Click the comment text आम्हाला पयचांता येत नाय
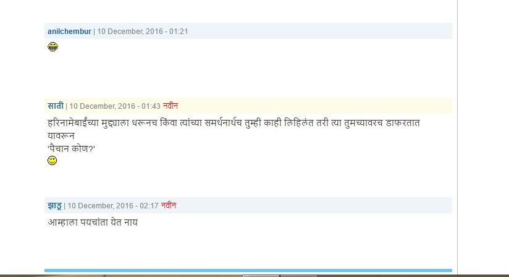Viewport: 509px width, 277px height. coord(93,223)
